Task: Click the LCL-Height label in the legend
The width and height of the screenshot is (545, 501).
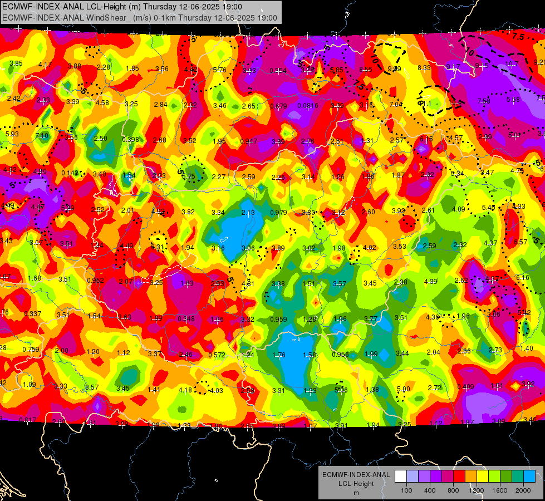Action: point(356,484)
